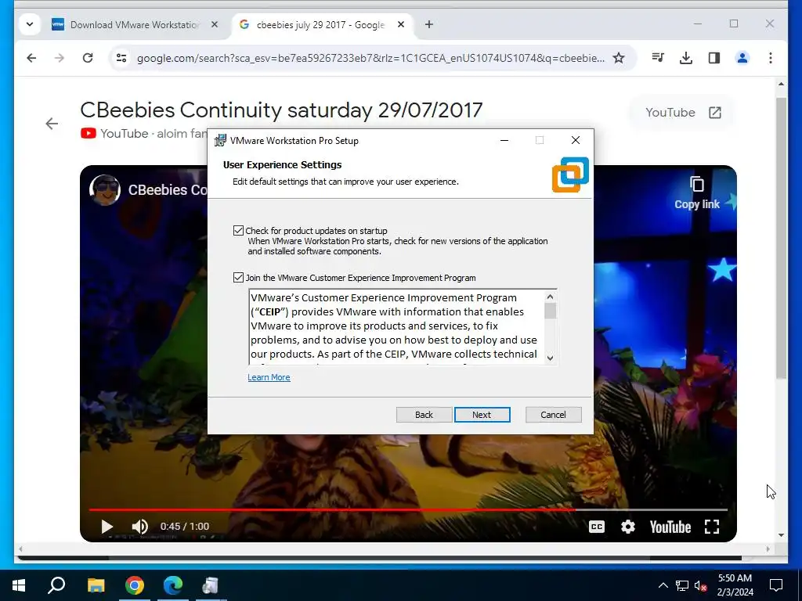Screen dimensions: 802x601
Task: Toggle closed captions on the video
Action: pos(596,527)
